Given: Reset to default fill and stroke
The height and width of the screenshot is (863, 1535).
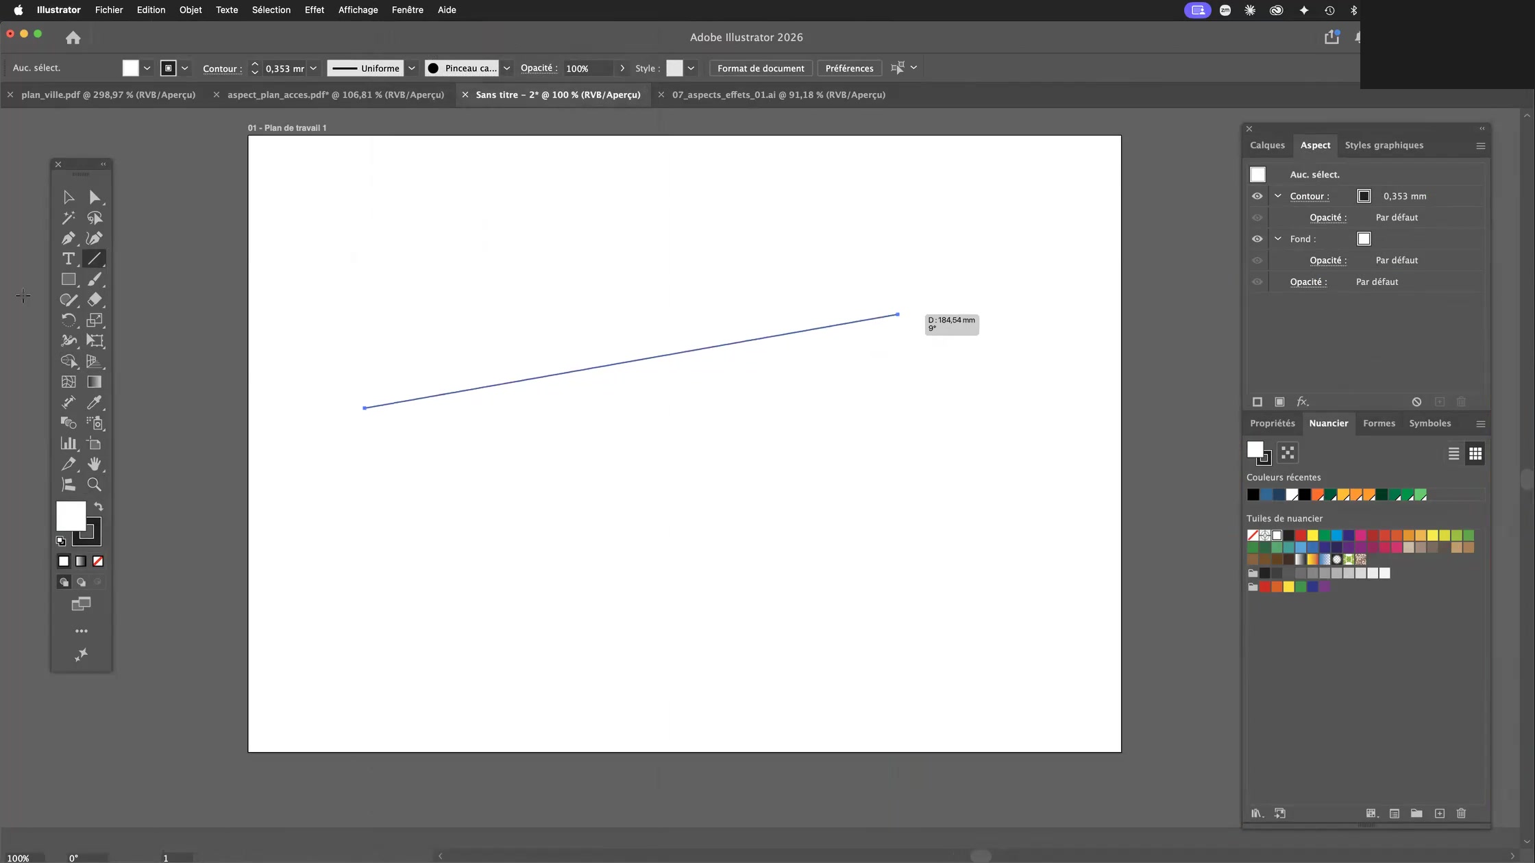Looking at the screenshot, I should (x=61, y=541).
